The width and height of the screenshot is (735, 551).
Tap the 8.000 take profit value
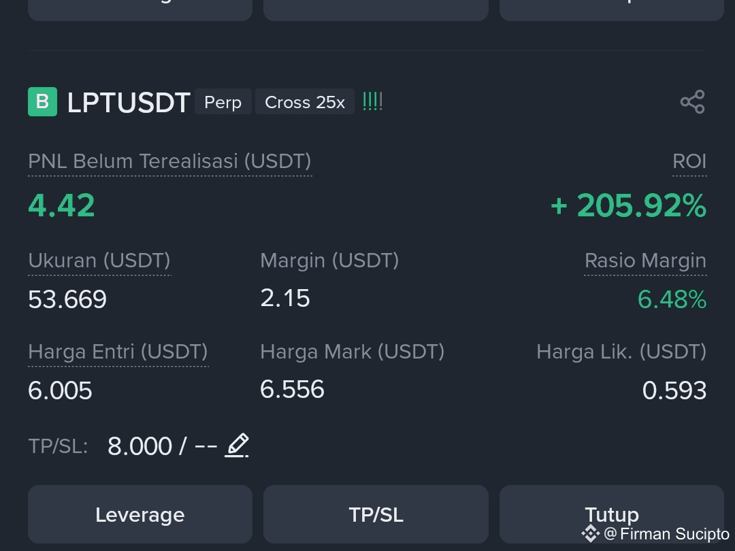(x=140, y=446)
